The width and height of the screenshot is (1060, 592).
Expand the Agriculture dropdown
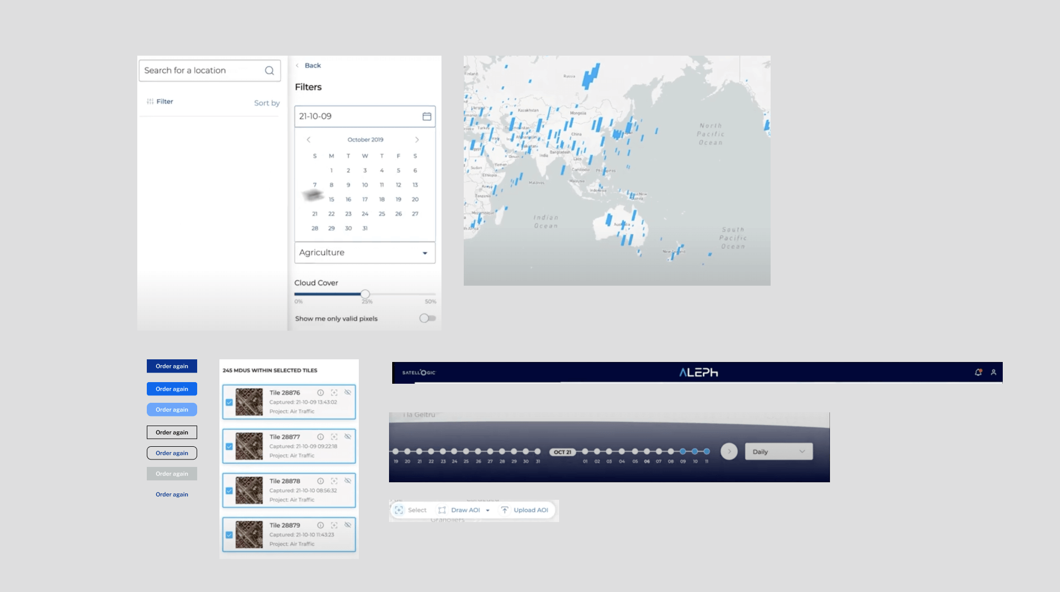425,253
